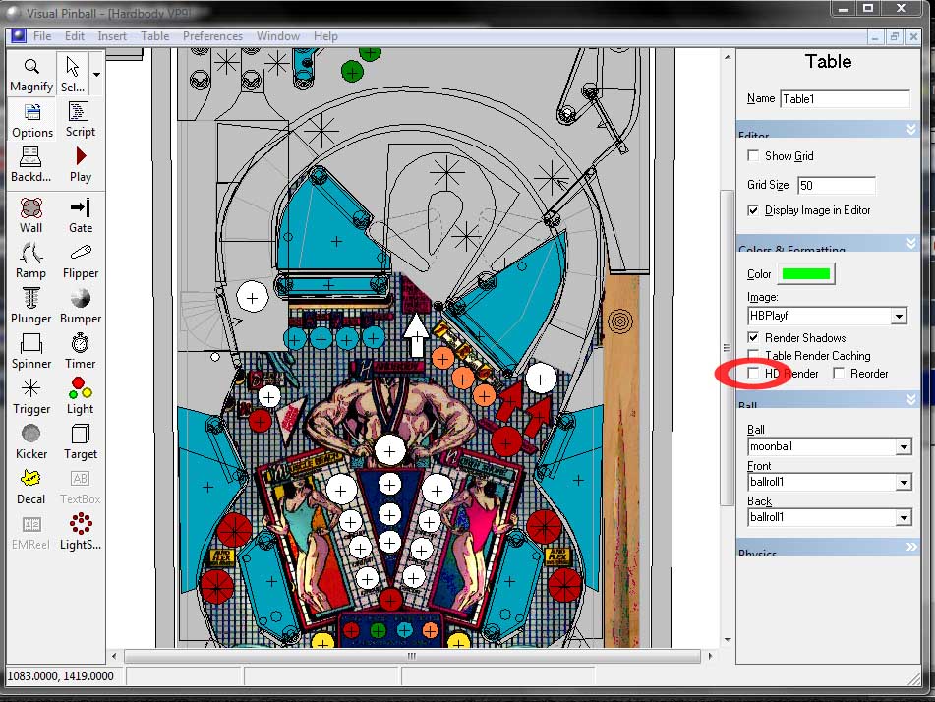Select the Magnify tool
Screen dimensions: 935x702
pos(31,74)
